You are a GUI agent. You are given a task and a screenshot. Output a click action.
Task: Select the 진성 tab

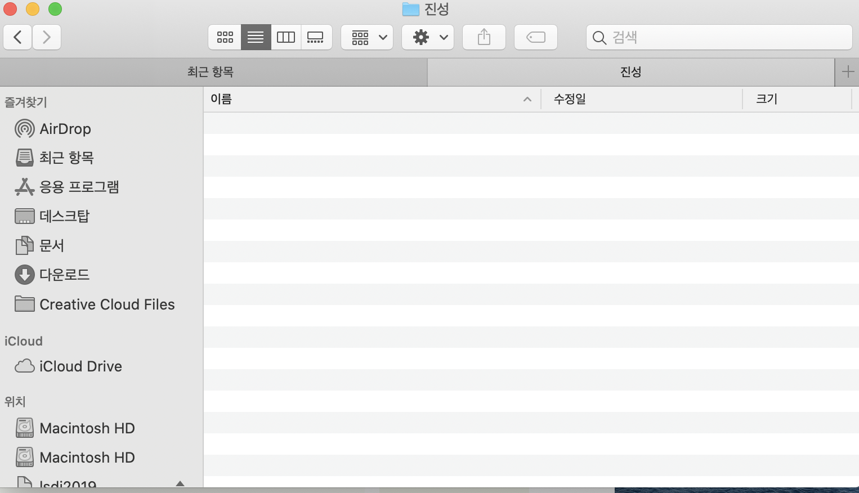click(631, 72)
